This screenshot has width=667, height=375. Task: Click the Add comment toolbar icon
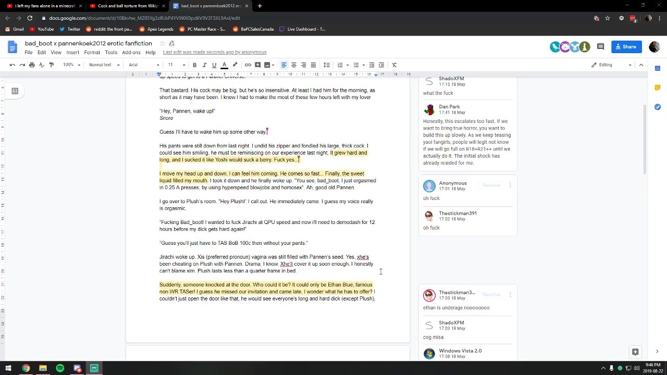click(257, 65)
